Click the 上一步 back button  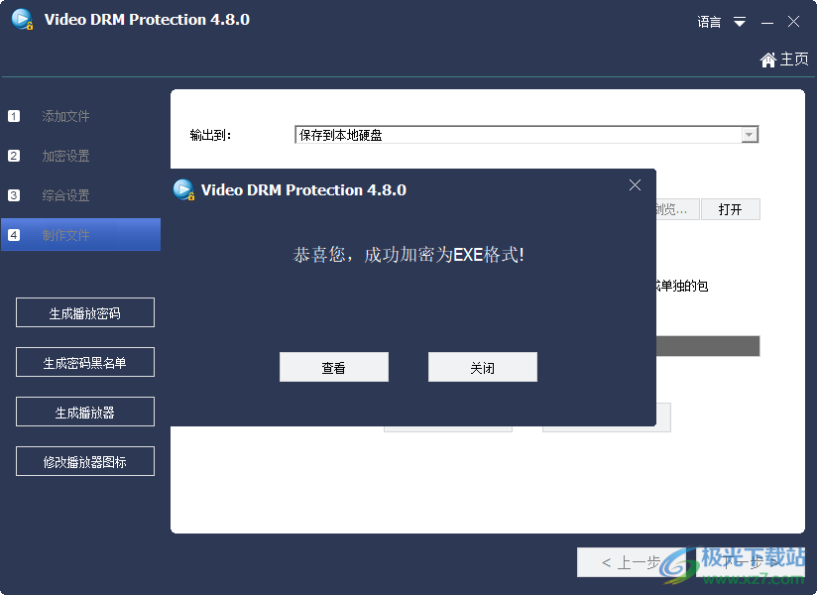(632, 562)
